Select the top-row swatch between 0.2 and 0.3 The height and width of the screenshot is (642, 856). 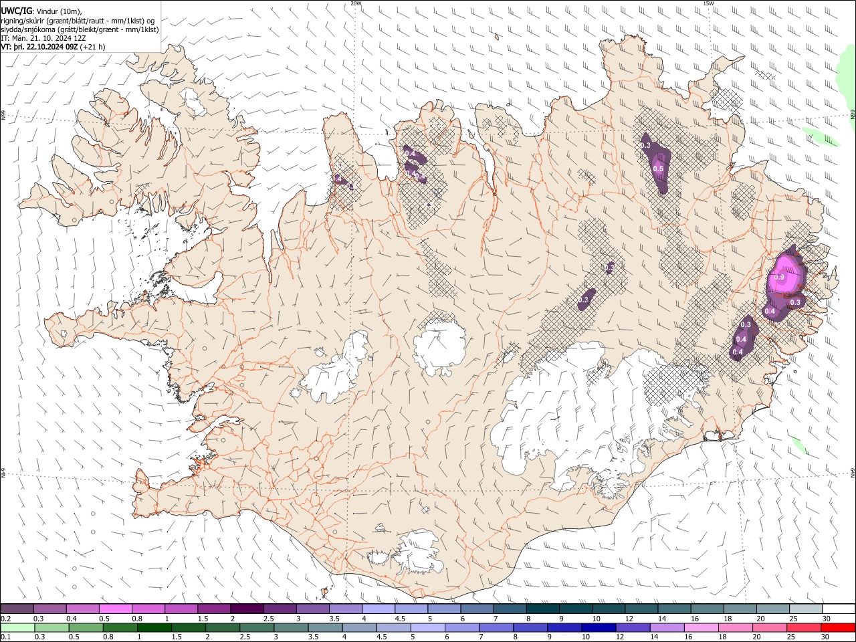click(x=17, y=609)
